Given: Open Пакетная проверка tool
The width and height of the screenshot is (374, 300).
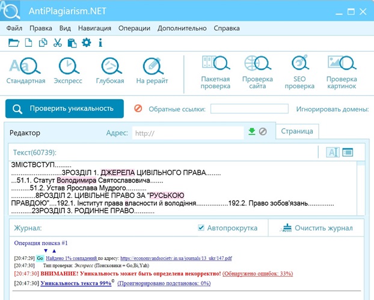Looking at the screenshot, I should point(215,73).
